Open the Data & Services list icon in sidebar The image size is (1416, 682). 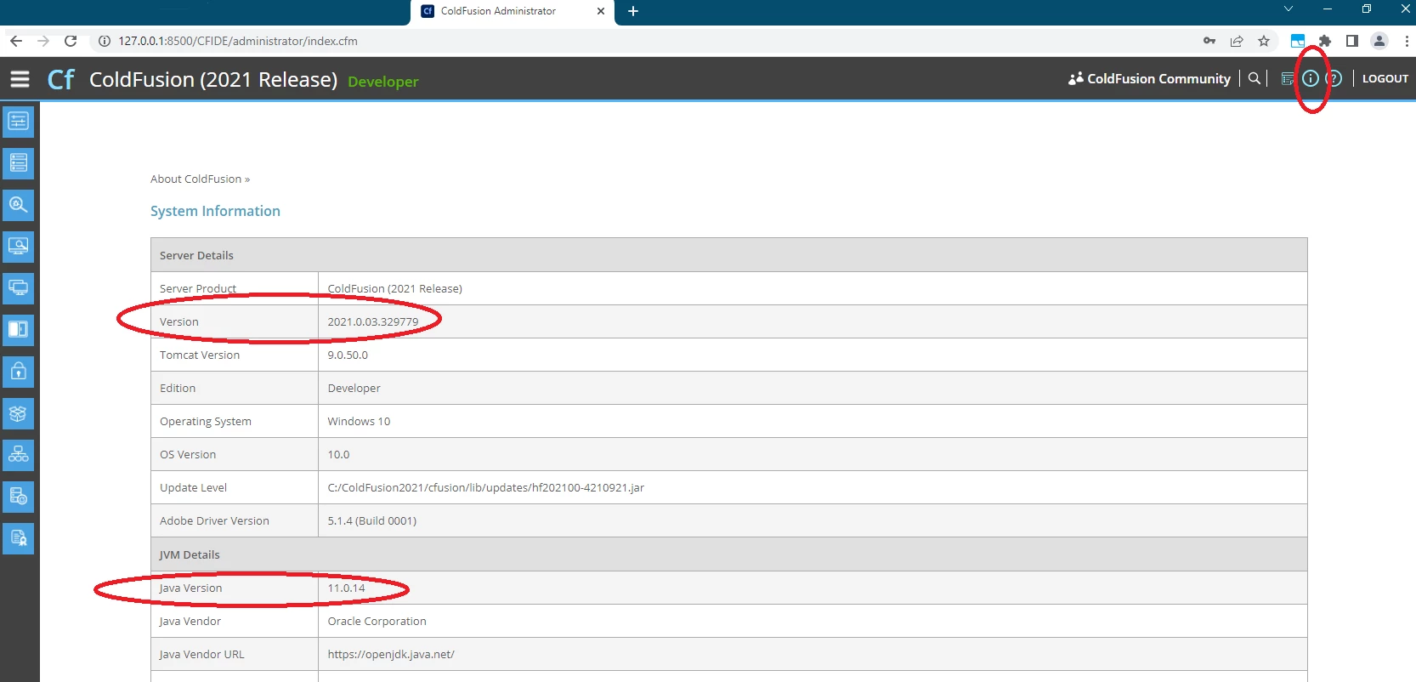point(18,162)
